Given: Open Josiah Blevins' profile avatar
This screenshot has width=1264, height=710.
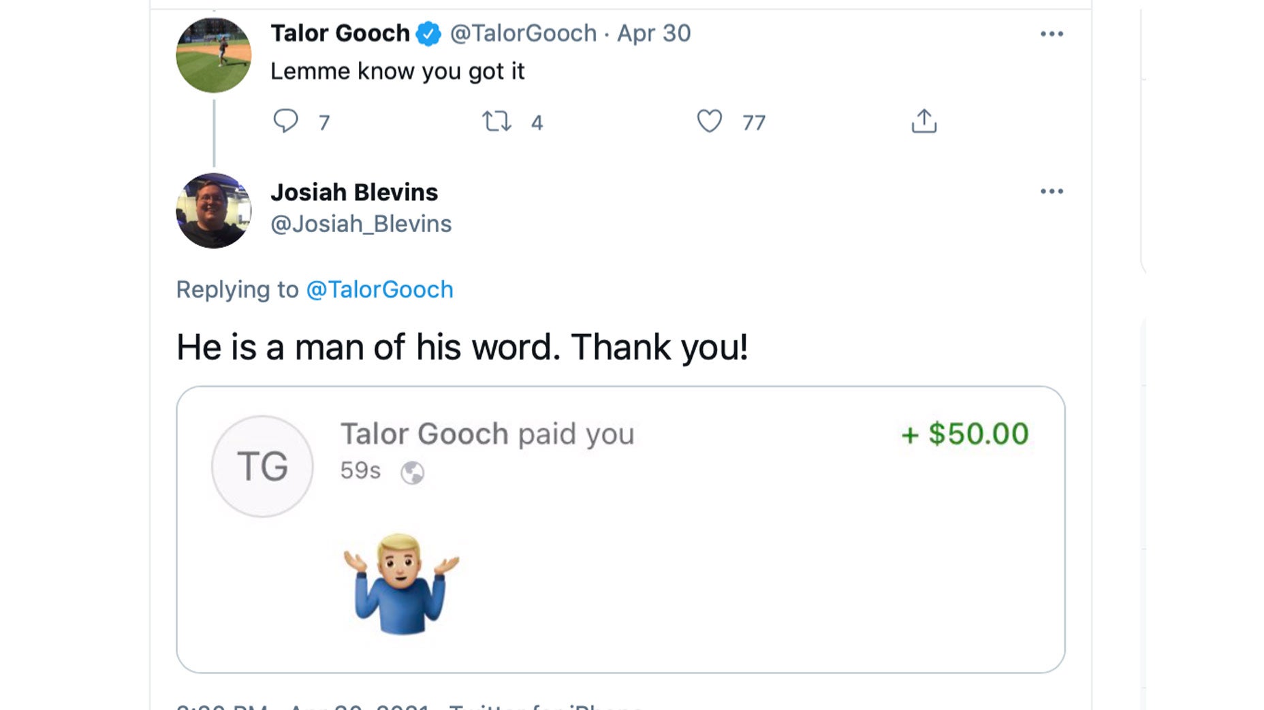Looking at the screenshot, I should (x=213, y=210).
